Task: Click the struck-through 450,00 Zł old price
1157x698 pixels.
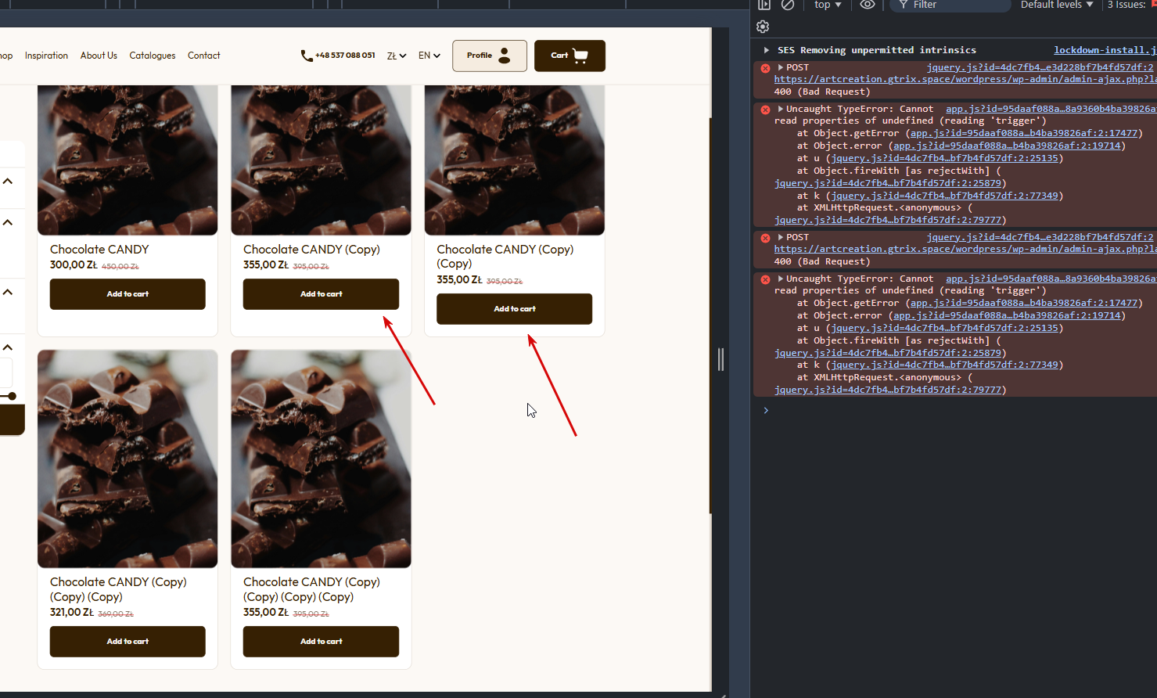Action: tap(120, 267)
